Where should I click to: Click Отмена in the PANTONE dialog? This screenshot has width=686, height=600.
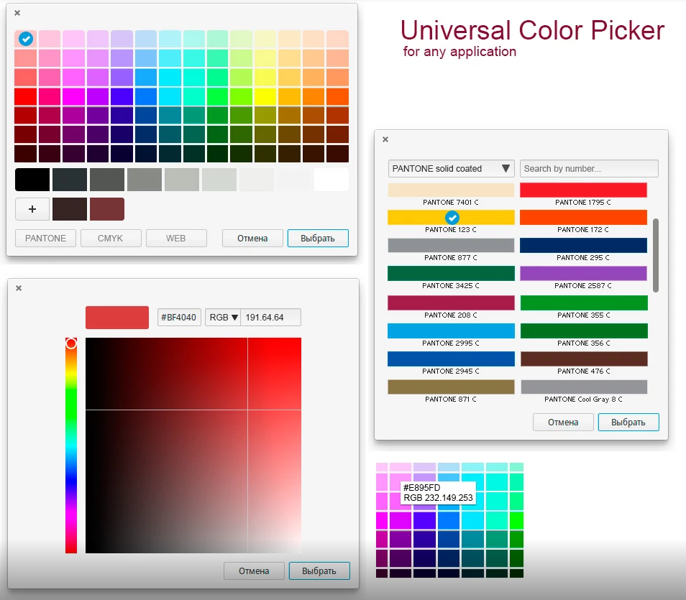(x=563, y=423)
